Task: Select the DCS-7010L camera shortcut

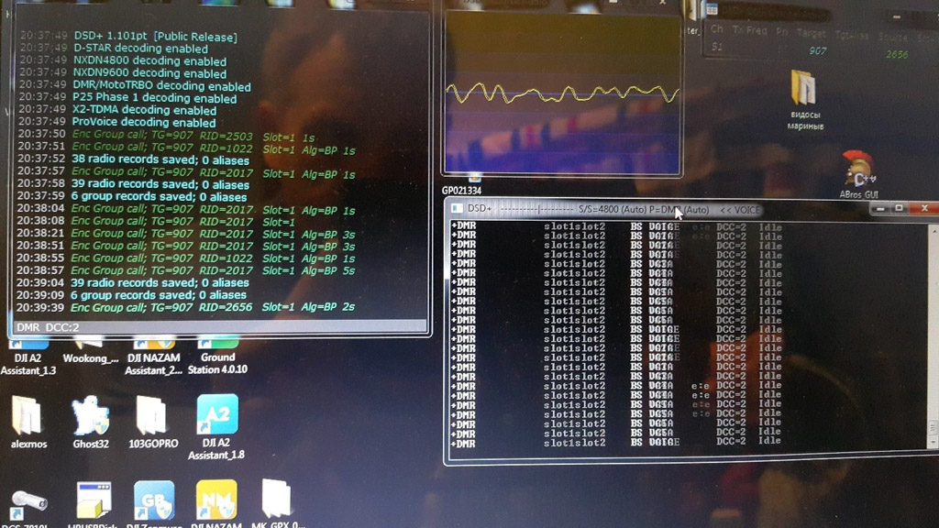Action: click(x=28, y=508)
